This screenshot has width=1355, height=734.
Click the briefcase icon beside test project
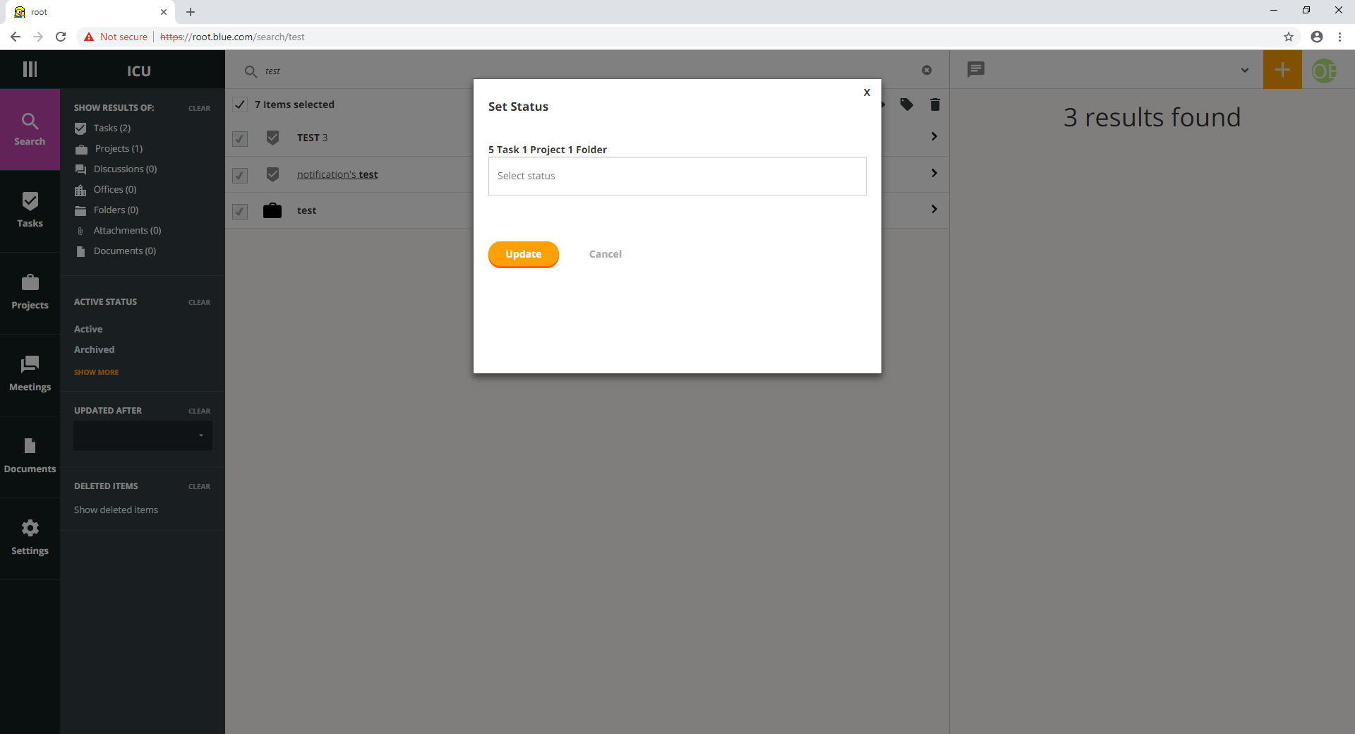coord(272,210)
